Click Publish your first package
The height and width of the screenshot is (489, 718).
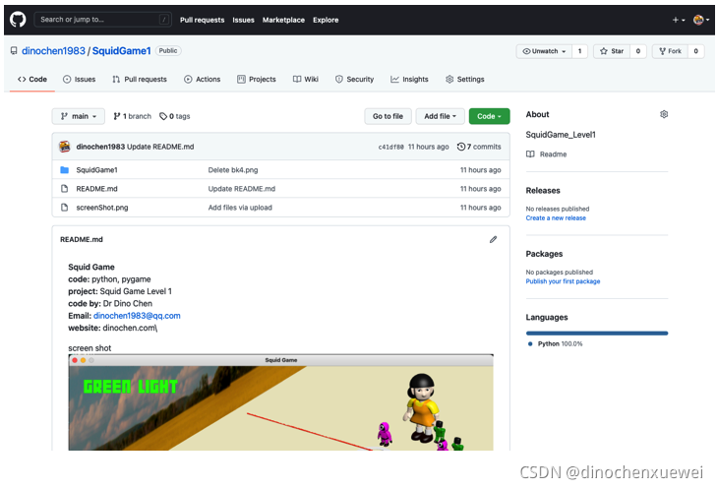pyautogui.click(x=563, y=281)
